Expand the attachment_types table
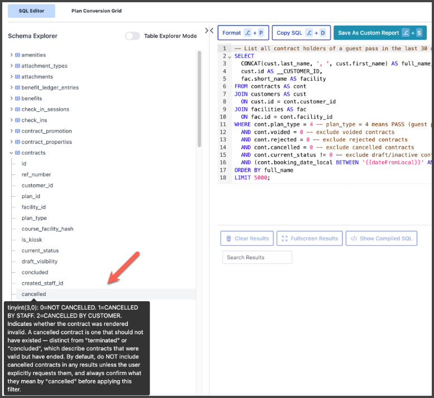 (x=11, y=66)
